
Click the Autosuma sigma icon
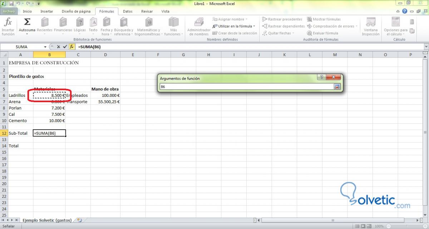point(27,22)
